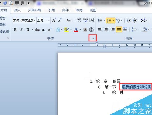
Task: Open font name combo box
Action: click(24, 20)
